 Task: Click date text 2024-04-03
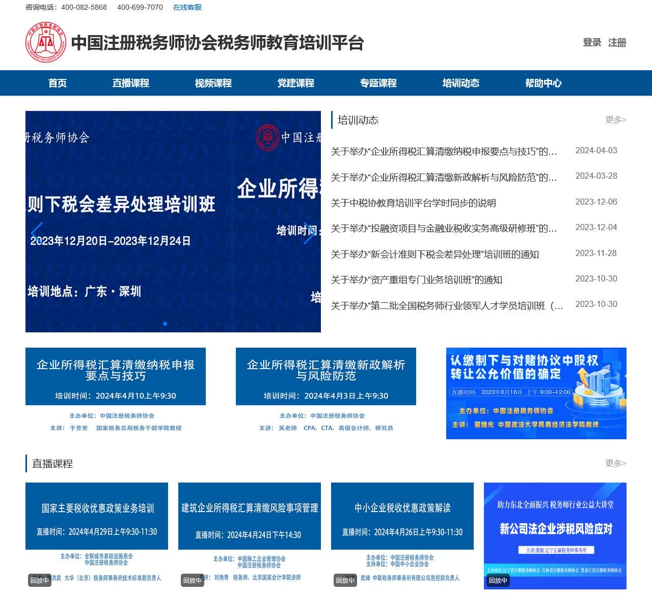tap(596, 151)
